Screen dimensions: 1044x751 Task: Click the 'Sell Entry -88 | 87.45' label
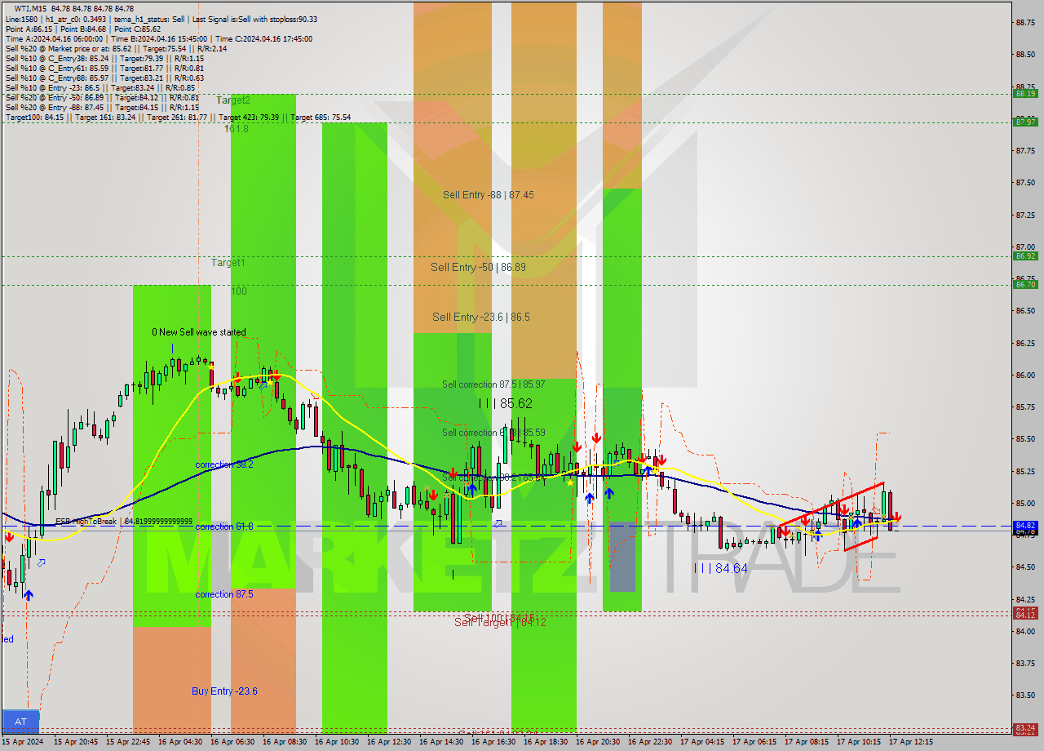pyautogui.click(x=489, y=195)
